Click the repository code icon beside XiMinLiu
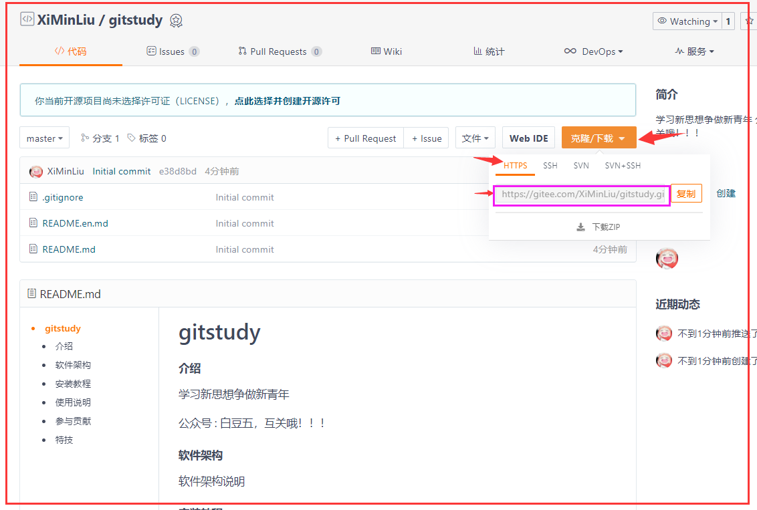 (27, 19)
